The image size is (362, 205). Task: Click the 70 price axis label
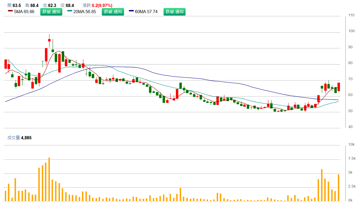click(x=350, y=79)
